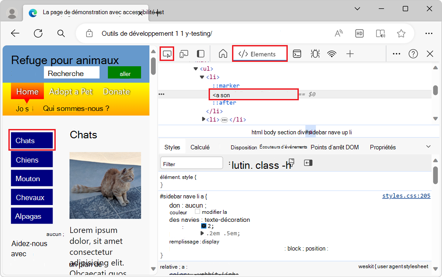Select the ::marker pseudo-element row
The width and height of the screenshot is (442, 277).
(x=226, y=85)
